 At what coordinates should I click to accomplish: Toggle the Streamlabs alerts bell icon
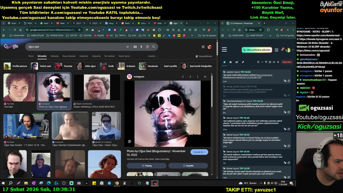[278, 62]
